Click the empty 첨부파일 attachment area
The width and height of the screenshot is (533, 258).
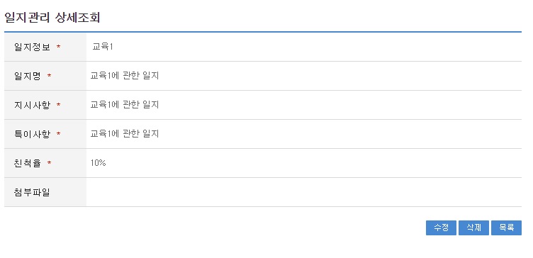click(x=303, y=192)
